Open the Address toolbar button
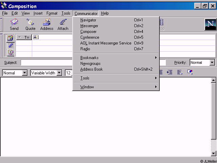The height and width of the screenshot is (163, 217). 47,24
